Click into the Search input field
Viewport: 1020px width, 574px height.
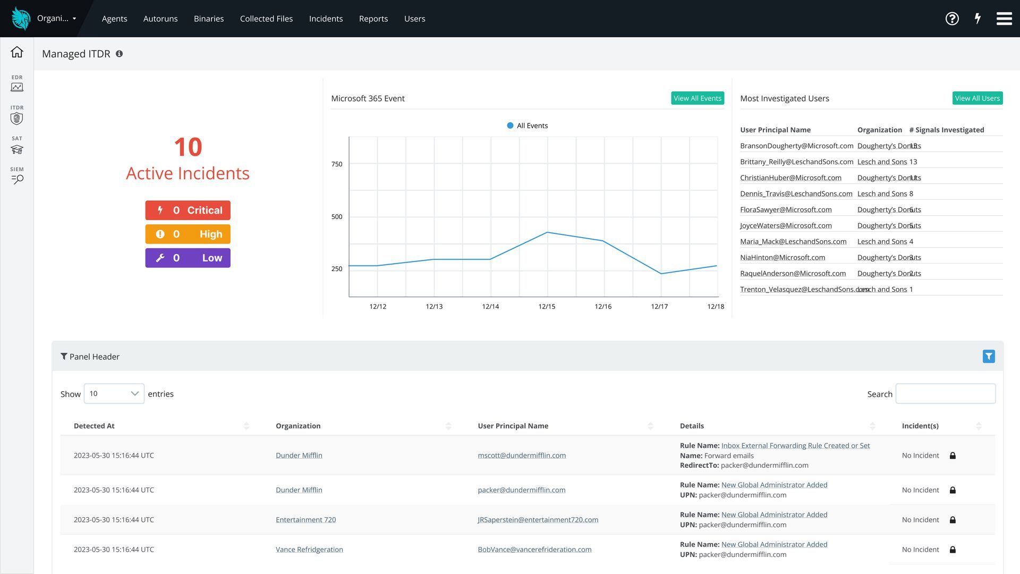coord(945,394)
